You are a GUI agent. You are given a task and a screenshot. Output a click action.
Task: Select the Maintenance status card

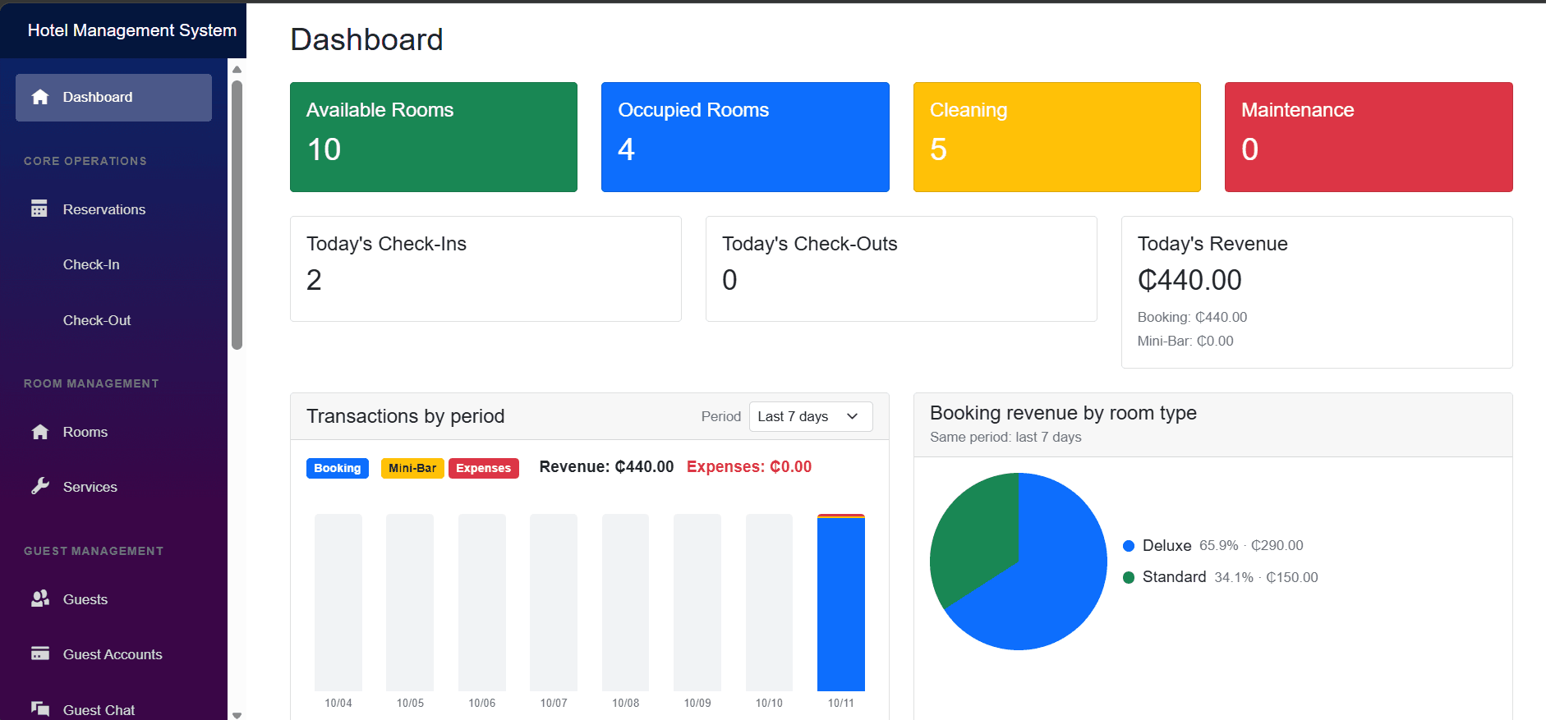1369,137
